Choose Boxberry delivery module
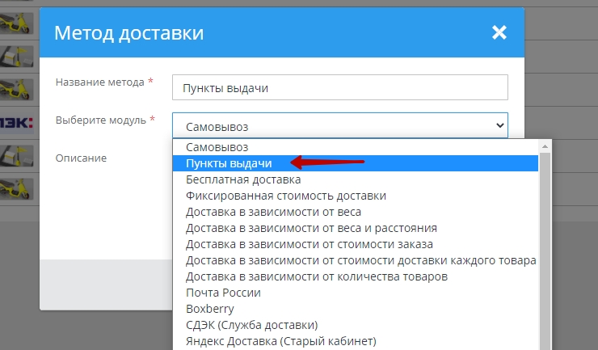This screenshot has height=350, width=598. (211, 309)
